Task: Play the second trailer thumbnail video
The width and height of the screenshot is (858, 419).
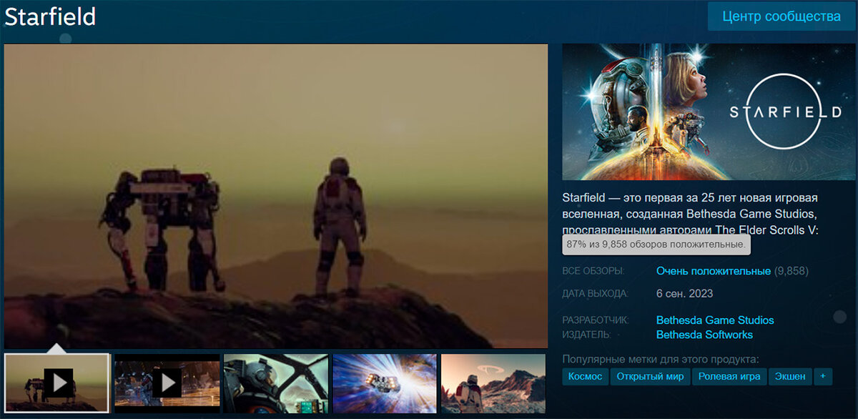Action: 167,383
